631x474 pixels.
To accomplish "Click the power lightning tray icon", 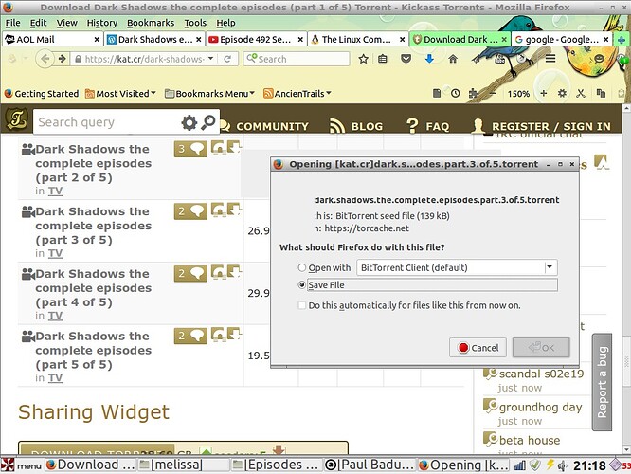I will pos(550,465).
